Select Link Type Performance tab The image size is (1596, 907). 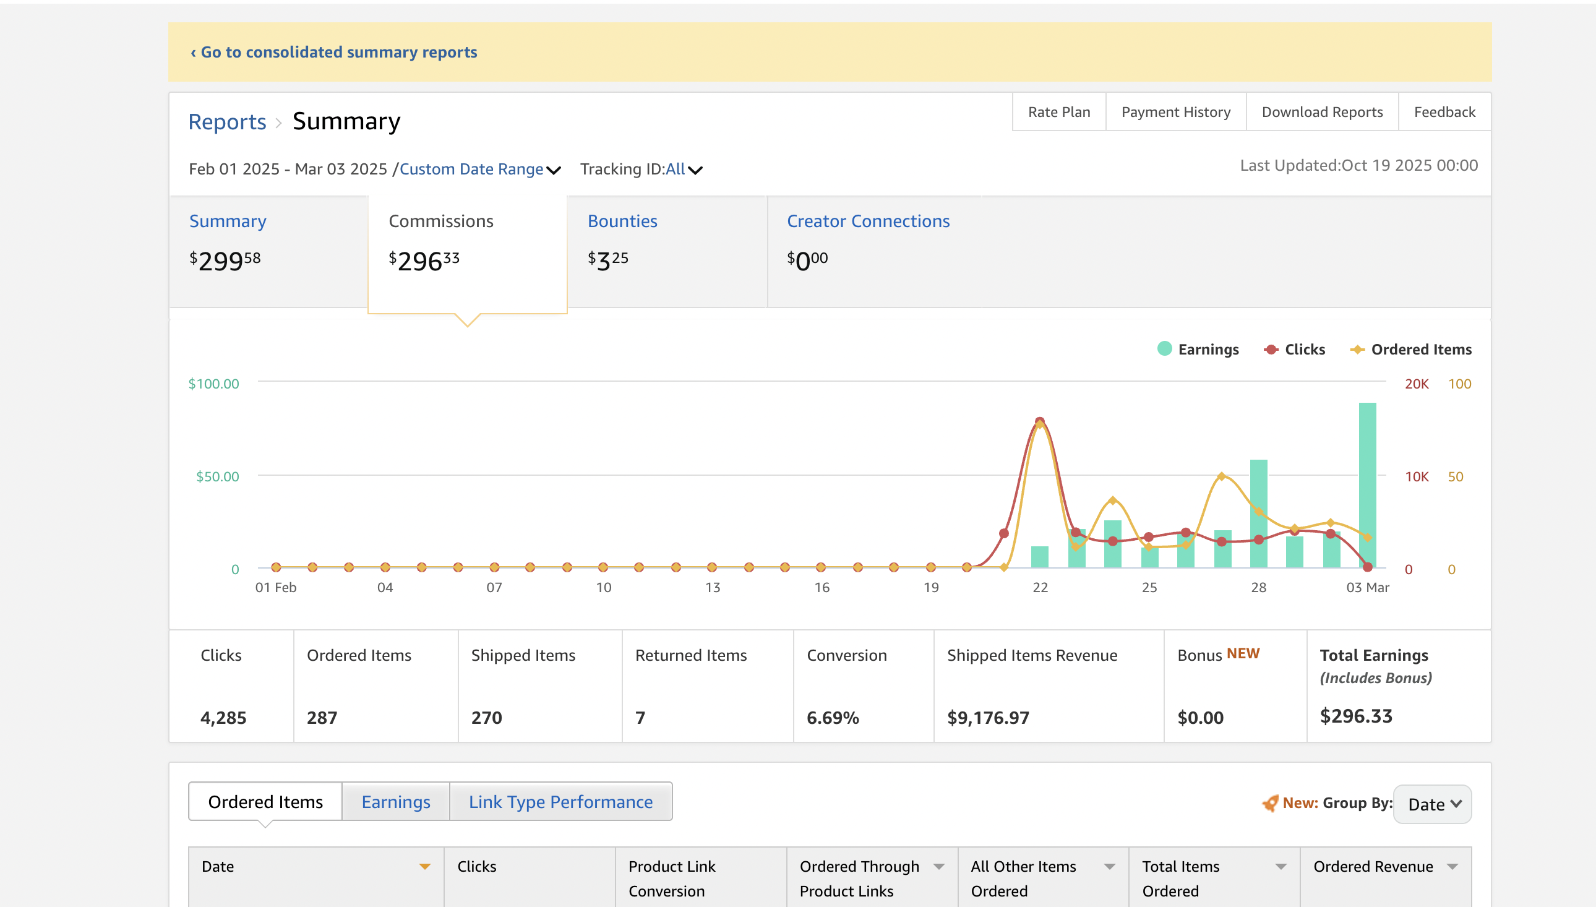click(560, 802)
